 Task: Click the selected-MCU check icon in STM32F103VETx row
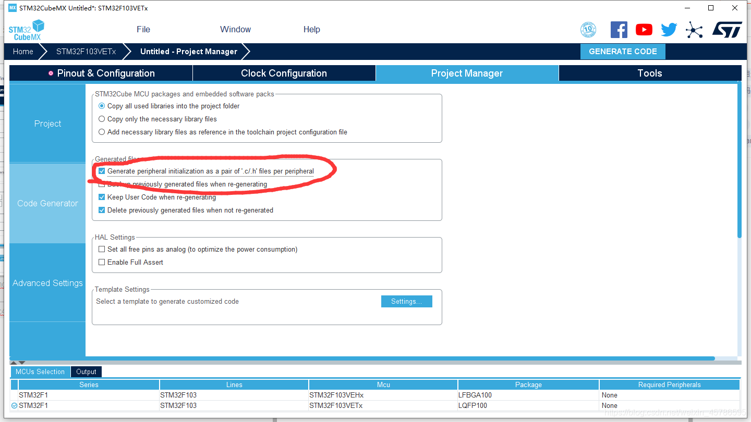pyautogui.click(x=14, y=405)
